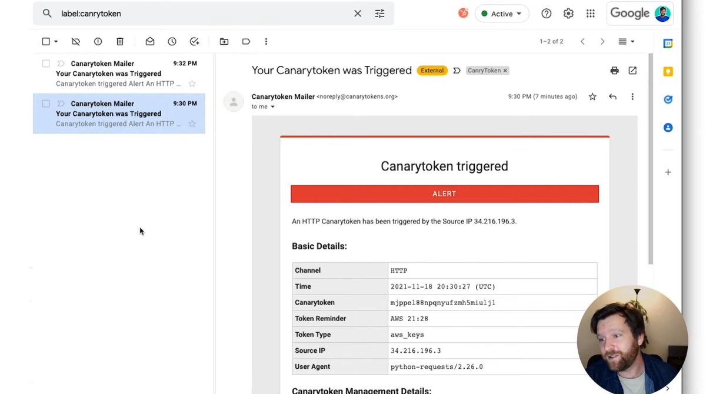Click the External tag
The height and width of the screenshot is (394, 706).
(x=432, y=71)
